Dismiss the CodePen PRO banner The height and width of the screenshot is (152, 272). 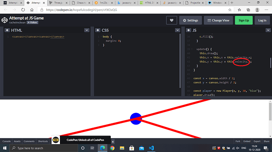point(113,142)
